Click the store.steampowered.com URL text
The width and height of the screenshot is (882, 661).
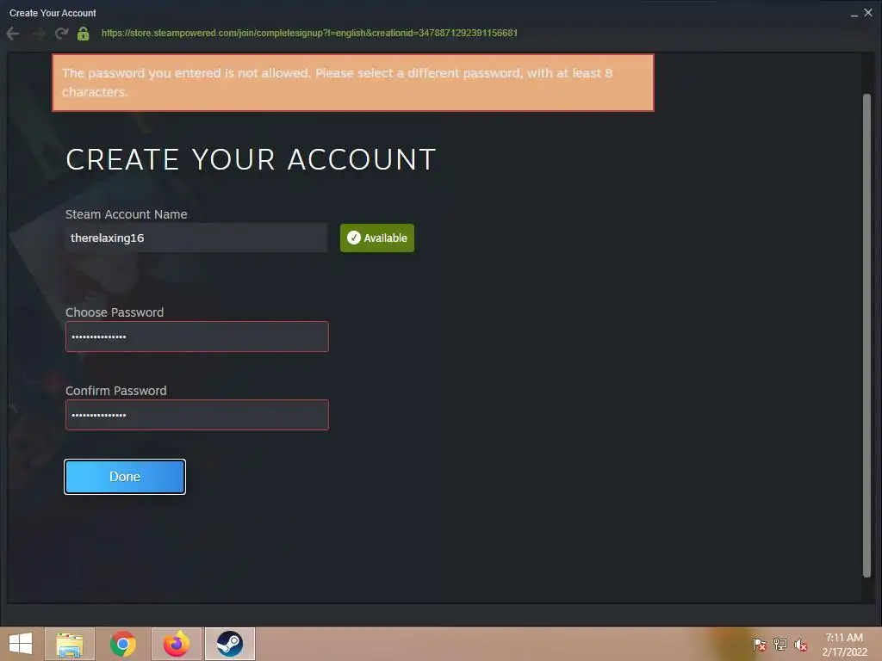click(309, 34)
